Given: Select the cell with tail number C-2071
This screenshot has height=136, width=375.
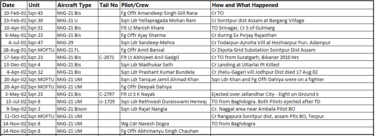Looking at the screenshot, I should pyautogui.click(x=109, y=57).
